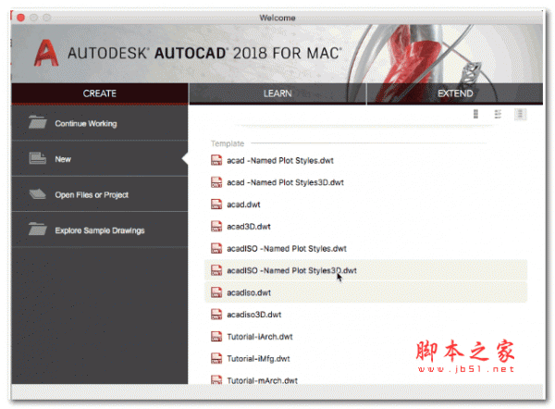The width and height of the screenshot is (555, 409).
Task: Select the Tutorial-mArch.dwt template name
Action: coord(263,380)
